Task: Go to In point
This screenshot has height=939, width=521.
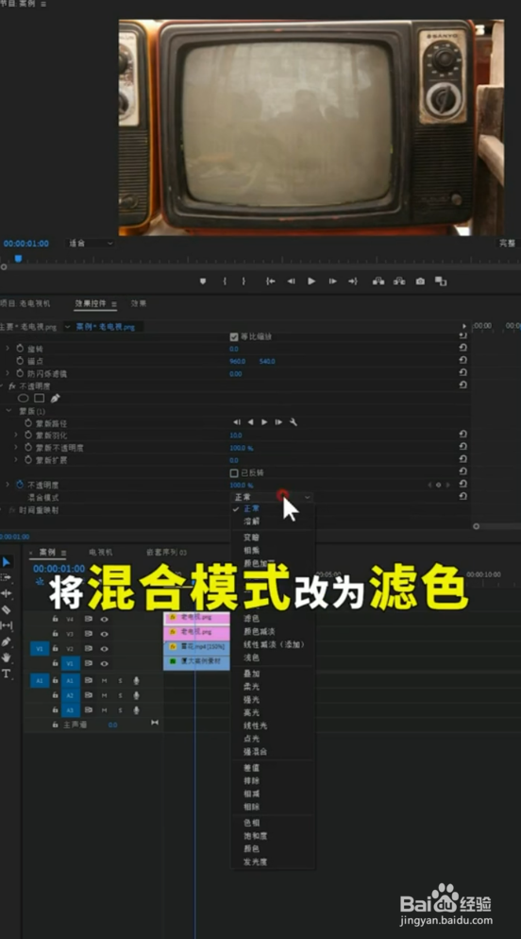Action: [270, 281]
